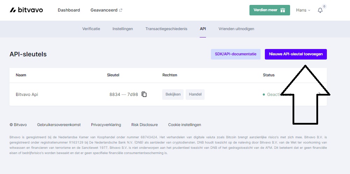350x174 pixels.
Task: Click the Bekijken permission tag
Action: [173, 95]
